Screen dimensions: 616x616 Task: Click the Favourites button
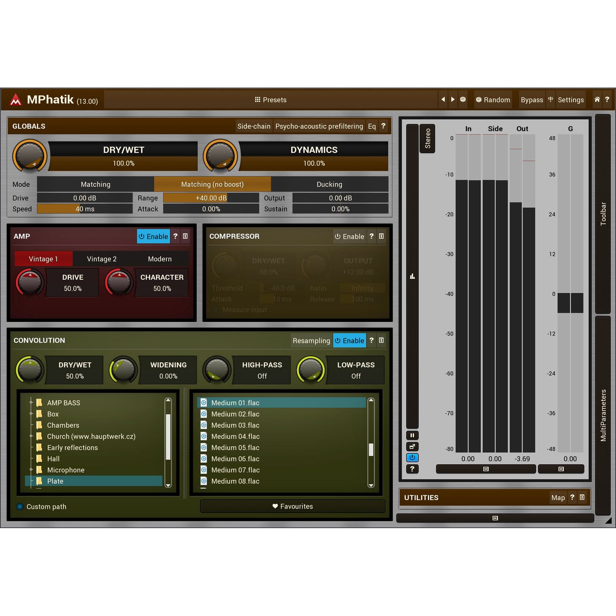point(292,506)
